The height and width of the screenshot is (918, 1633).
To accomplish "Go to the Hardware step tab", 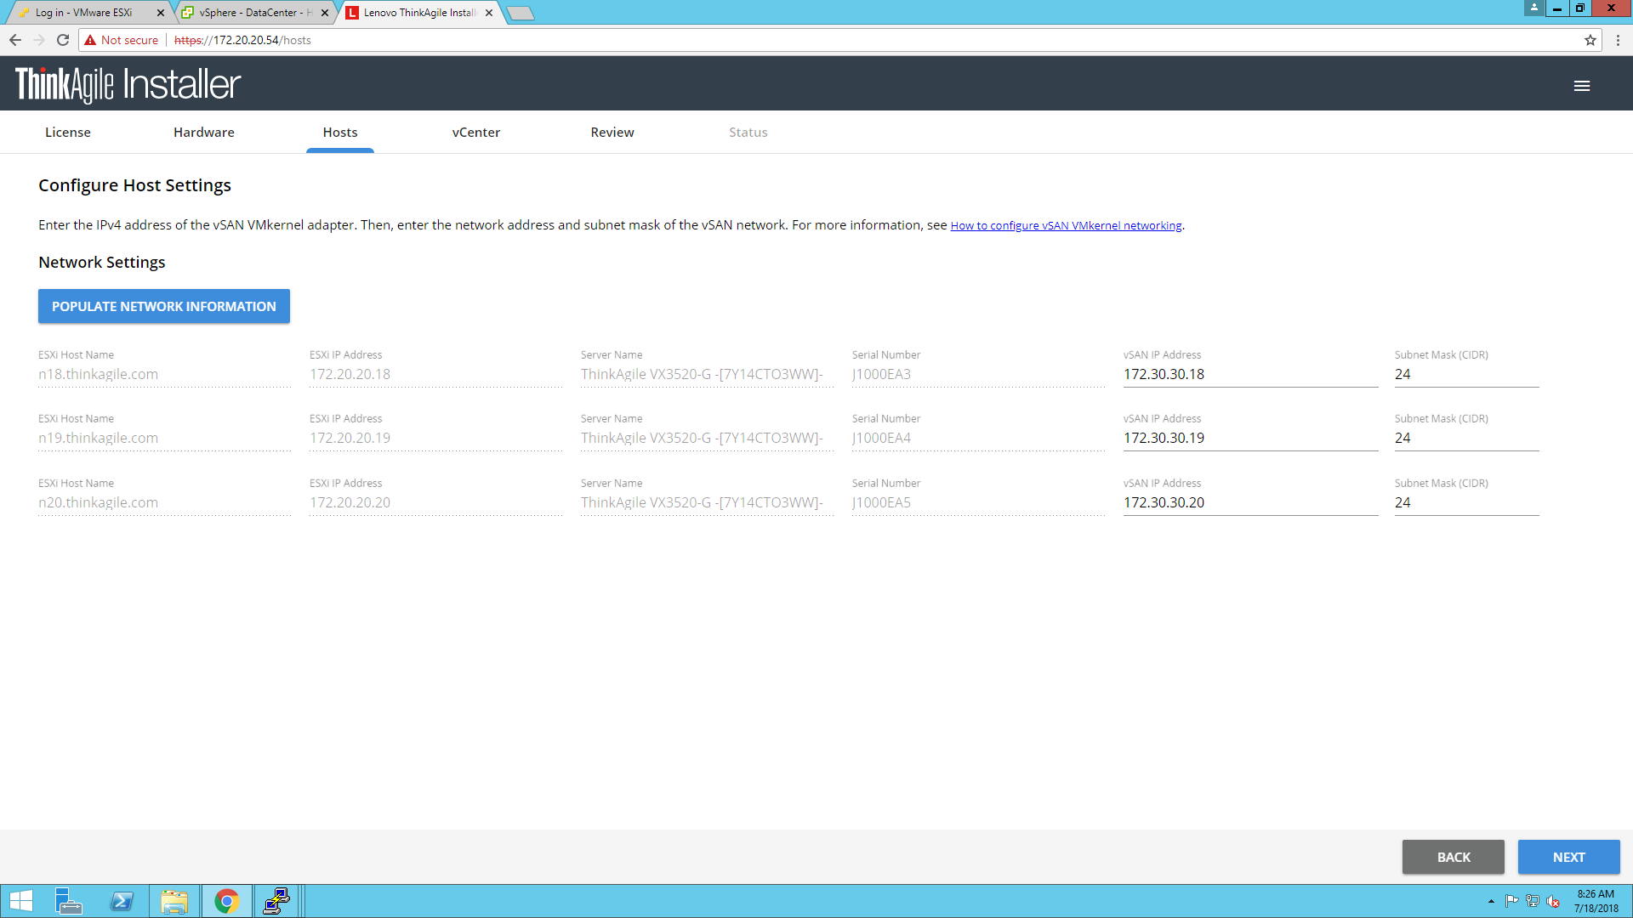I will 203,133.
